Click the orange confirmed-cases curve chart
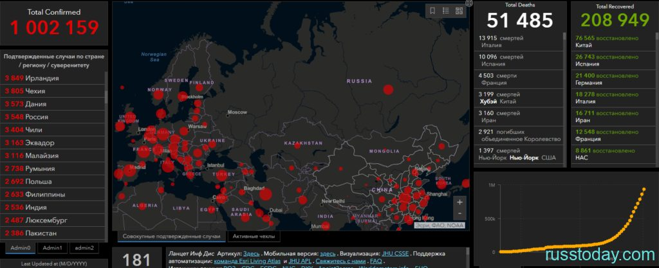 [x=573, y=219]
